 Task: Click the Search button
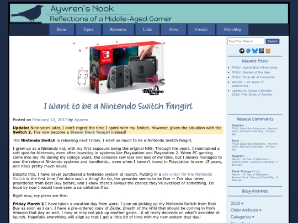click(273, 41)
